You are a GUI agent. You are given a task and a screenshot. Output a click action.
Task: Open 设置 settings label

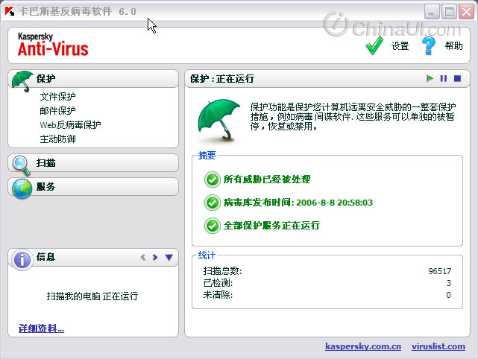(x=400, y=46)
